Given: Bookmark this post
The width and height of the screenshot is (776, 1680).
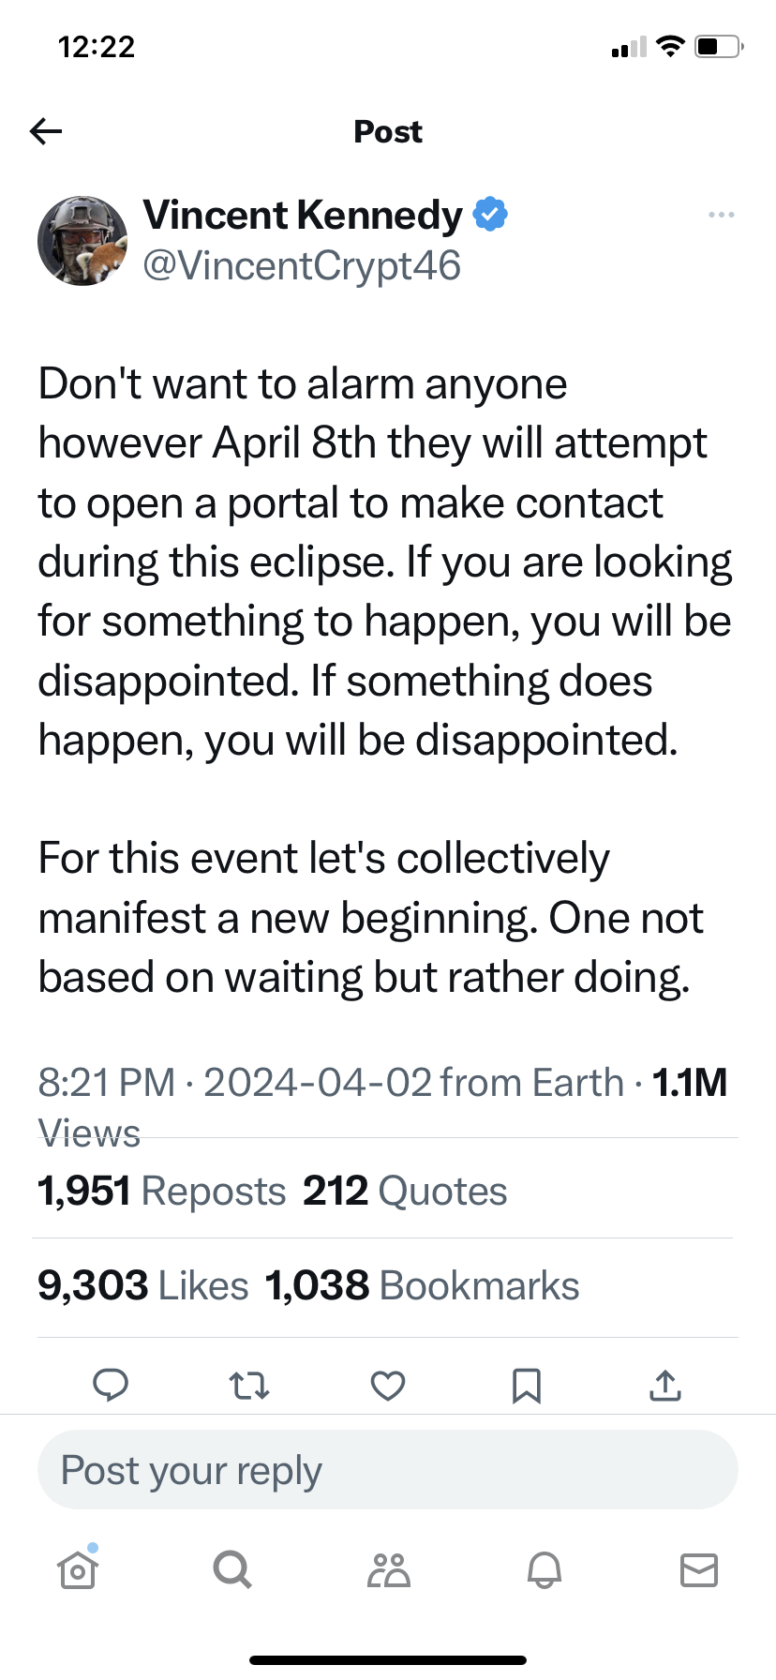Looking at the screenshot, I should pos(527,1385).
